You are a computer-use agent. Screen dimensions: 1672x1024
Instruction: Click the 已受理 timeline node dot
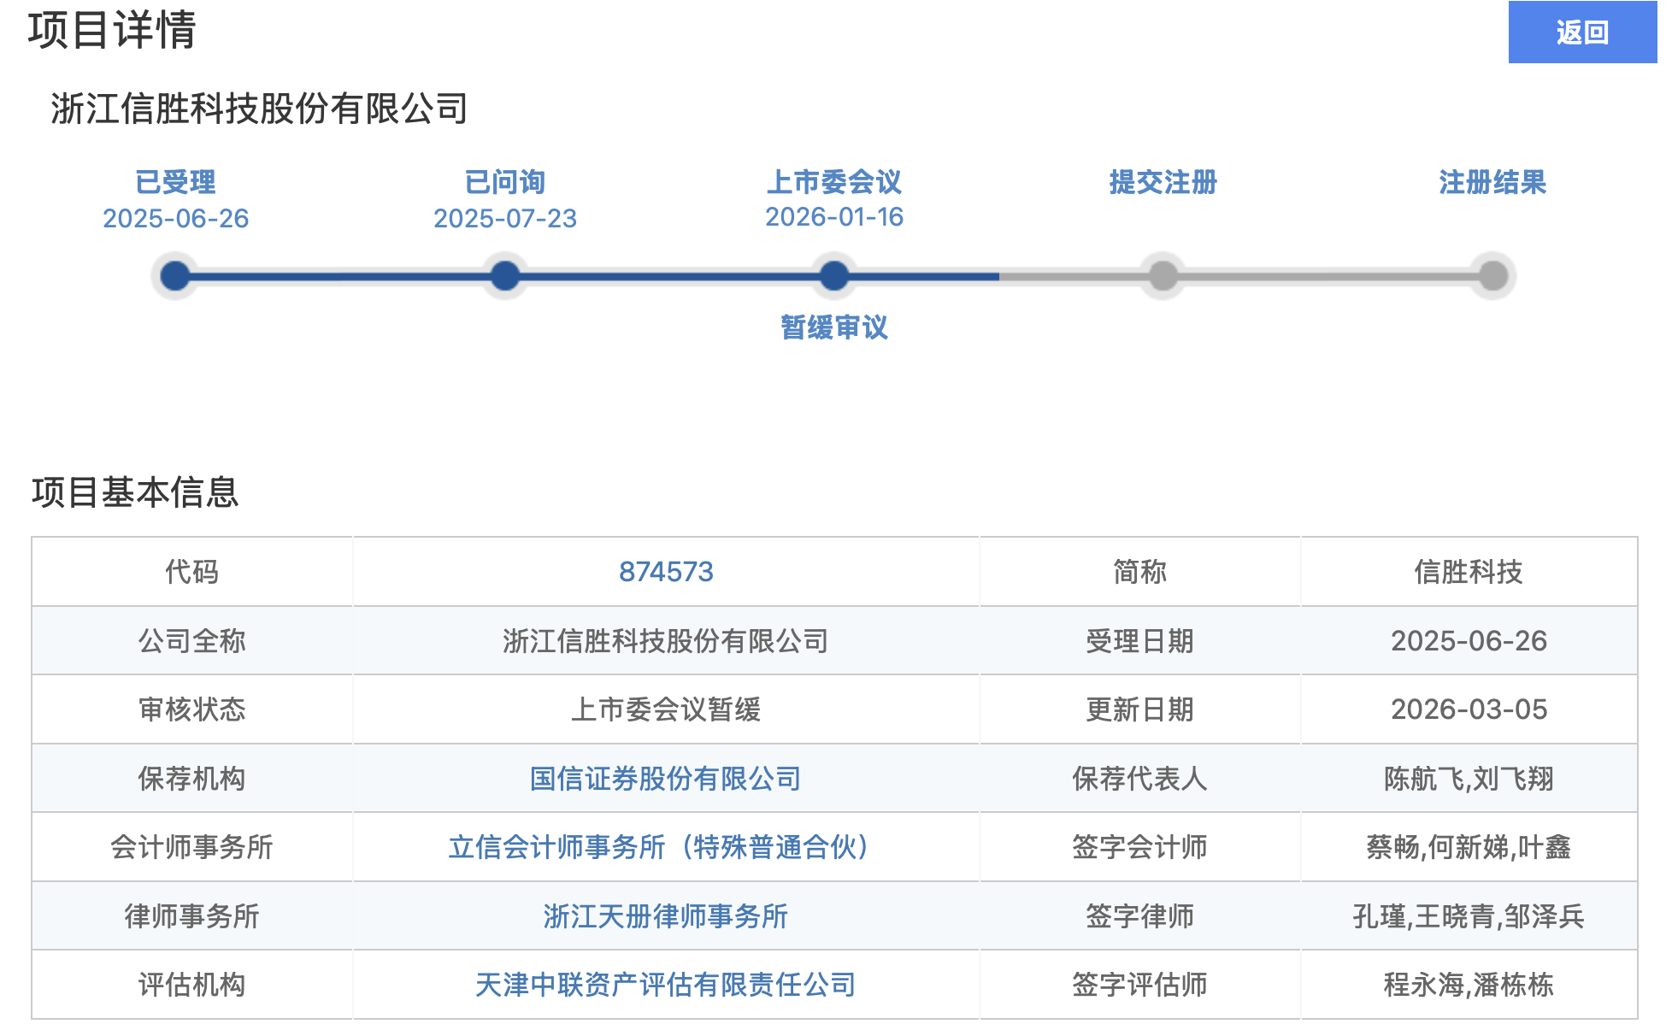175,276
